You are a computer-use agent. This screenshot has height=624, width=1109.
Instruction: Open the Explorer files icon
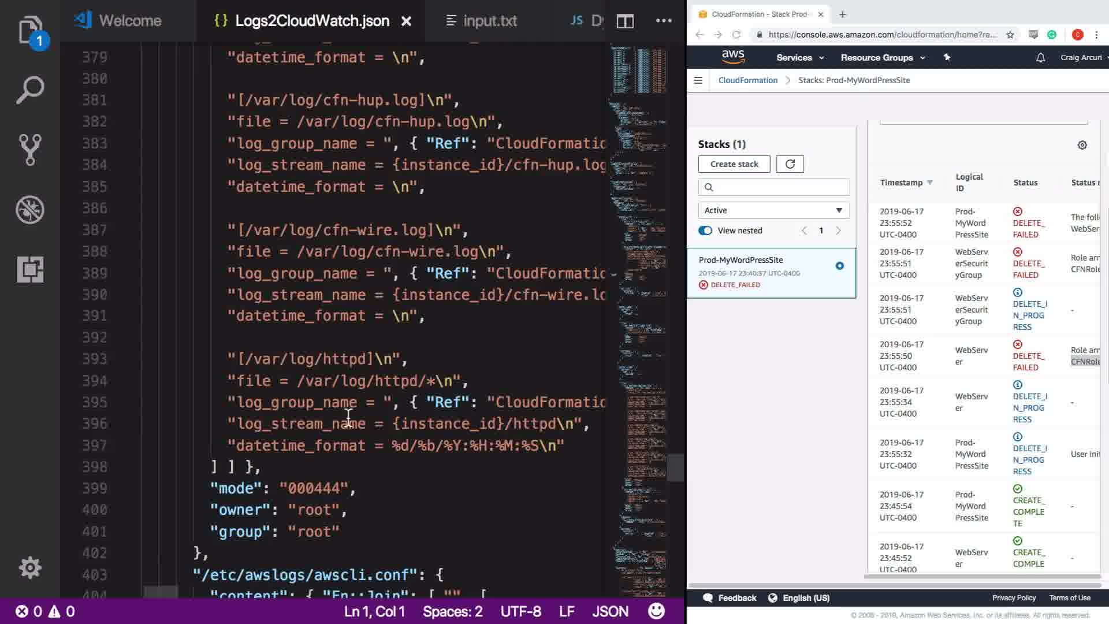30,30
